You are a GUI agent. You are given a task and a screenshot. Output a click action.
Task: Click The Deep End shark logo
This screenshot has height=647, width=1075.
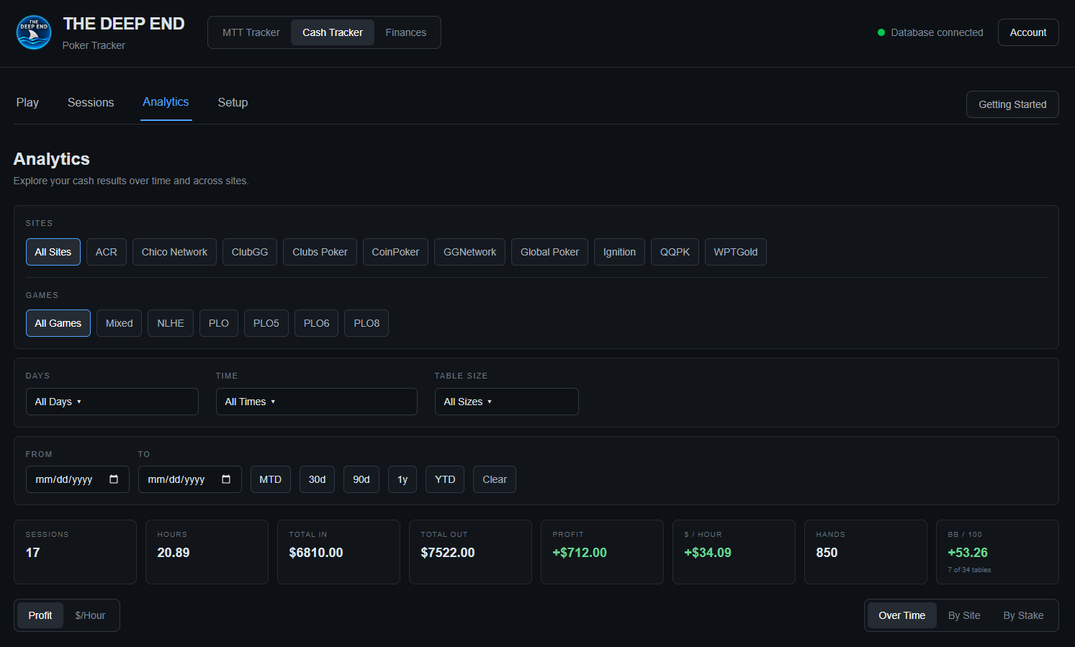34,32
